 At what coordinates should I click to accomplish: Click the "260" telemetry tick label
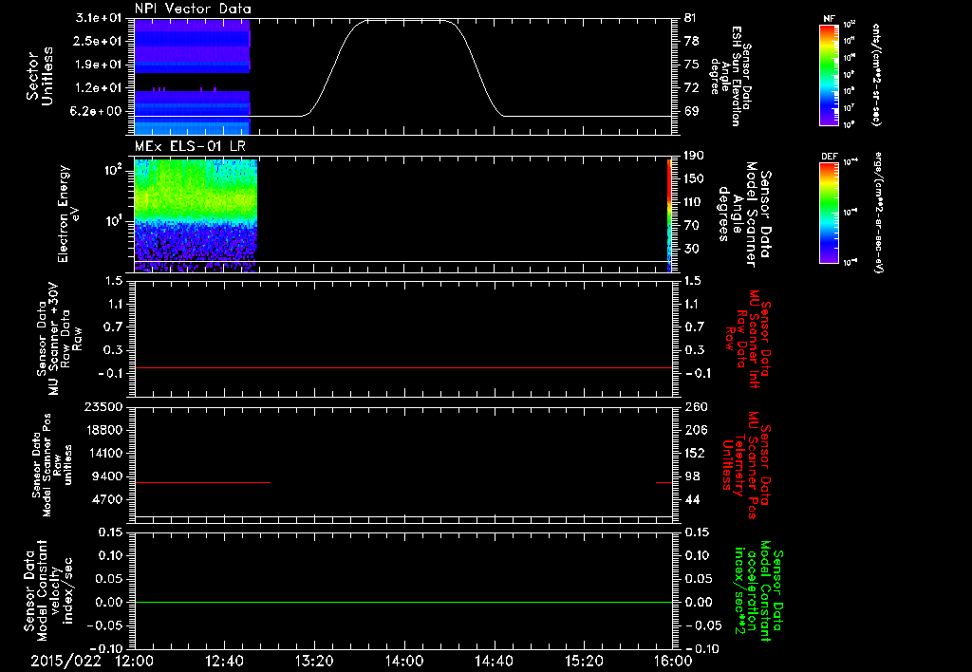694,406
